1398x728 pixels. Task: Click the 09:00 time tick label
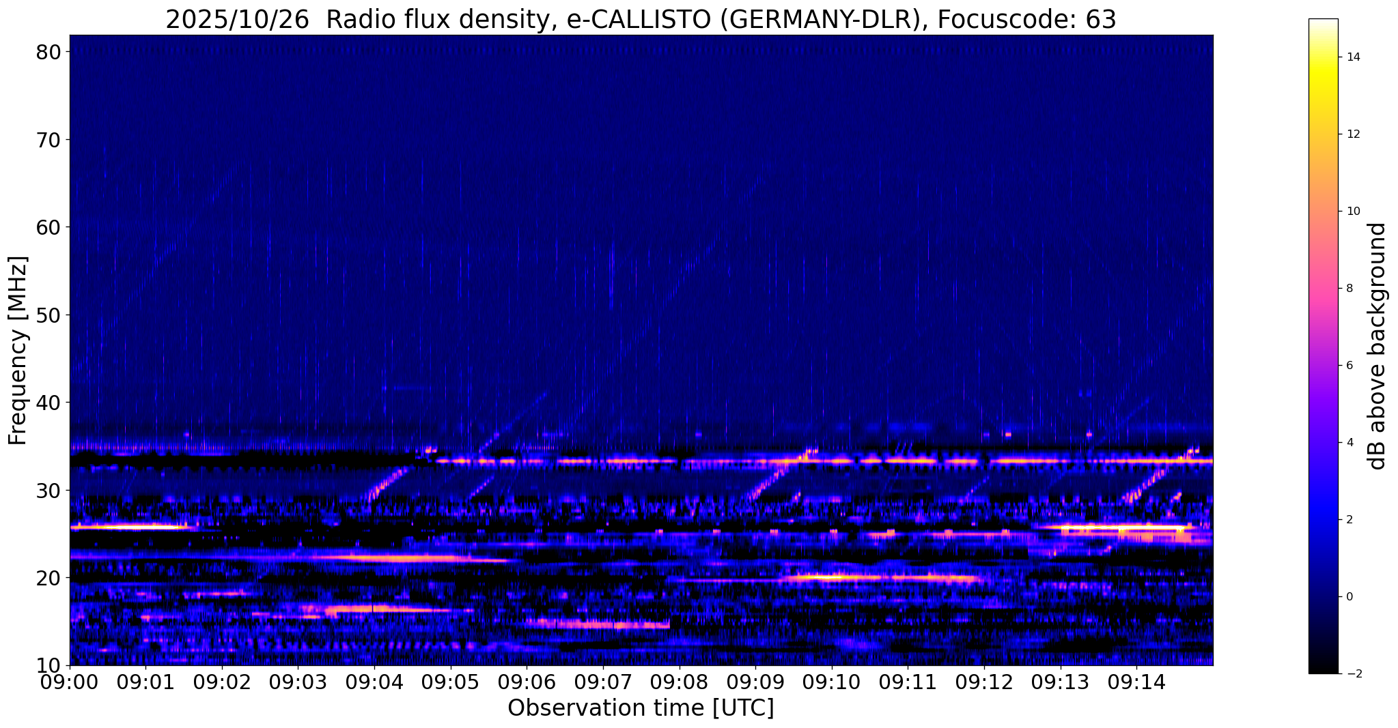70,682
